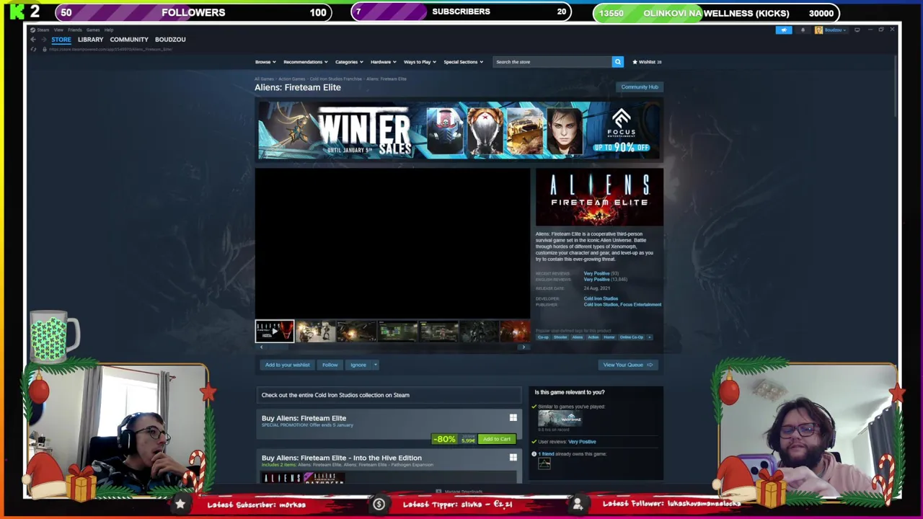This screenshot has height=519, width=923.
Task: Click the plus button after the tags
Action: [649, 337]
